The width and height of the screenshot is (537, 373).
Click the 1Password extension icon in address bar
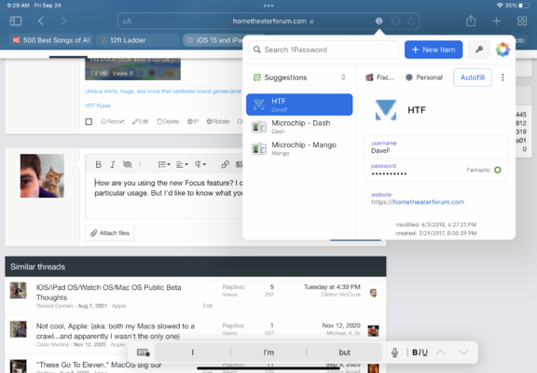(379, 21)
